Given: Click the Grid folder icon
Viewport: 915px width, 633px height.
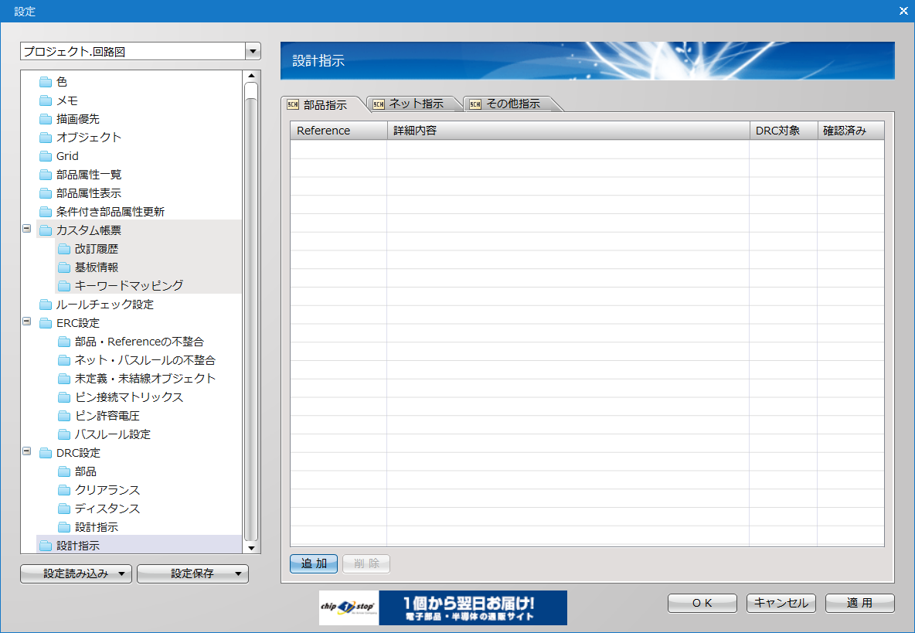Looking at the screenshot, I should 46,156.
